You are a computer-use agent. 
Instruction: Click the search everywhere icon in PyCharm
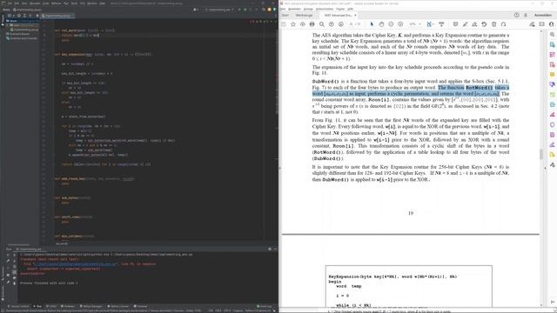pyautogui.click(x=263, y=10)
